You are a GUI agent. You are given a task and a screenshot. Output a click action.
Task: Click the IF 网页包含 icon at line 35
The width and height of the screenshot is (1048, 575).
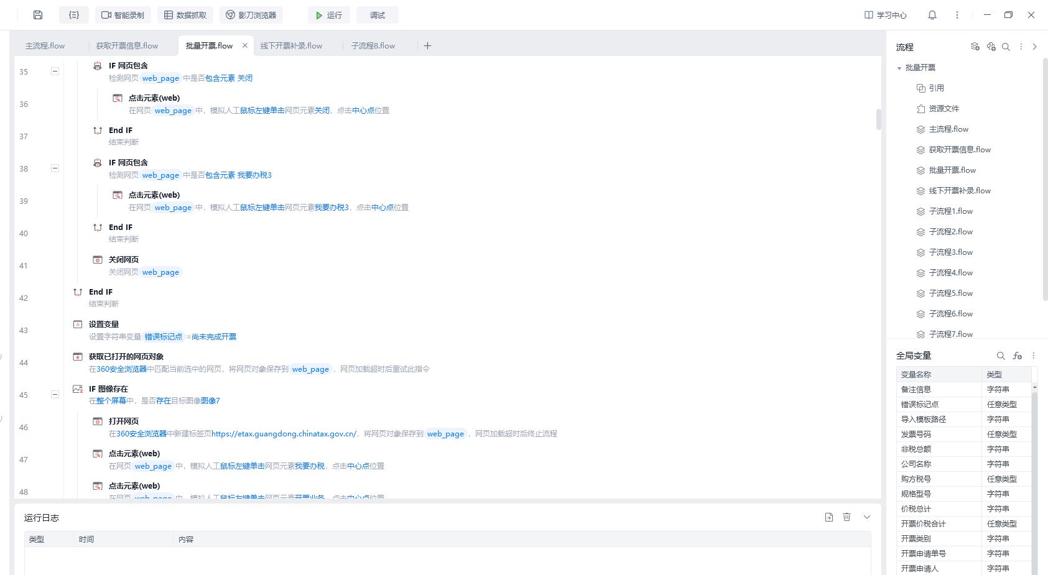(x=98, y=65)
